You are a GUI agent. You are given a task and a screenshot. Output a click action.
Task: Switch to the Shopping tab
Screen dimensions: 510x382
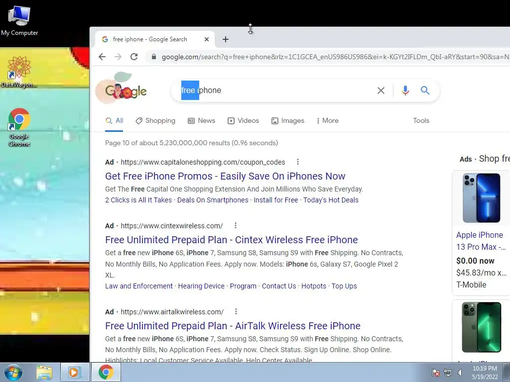(155, 120)
